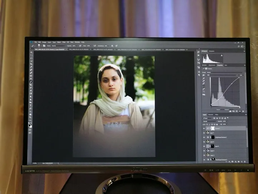258x194 pixels.
Task: Hide the Layer 4 layer
Action: click(204, 151)
